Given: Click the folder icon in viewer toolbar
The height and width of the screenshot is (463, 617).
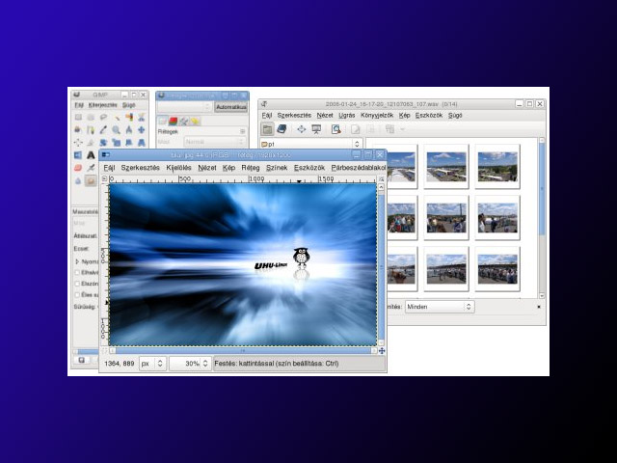Looking at the screenshot, I should (267, 128).
